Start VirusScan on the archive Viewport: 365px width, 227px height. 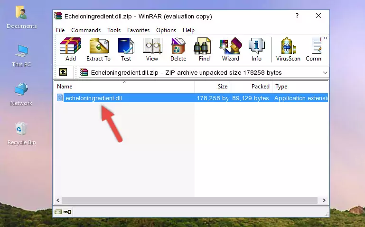point(288,49)
